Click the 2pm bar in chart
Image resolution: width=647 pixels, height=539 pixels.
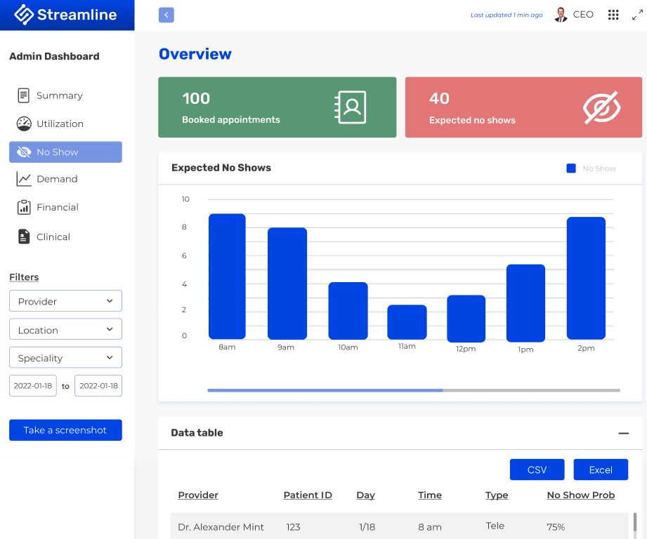pyautogui.click(x=586, y=278)
